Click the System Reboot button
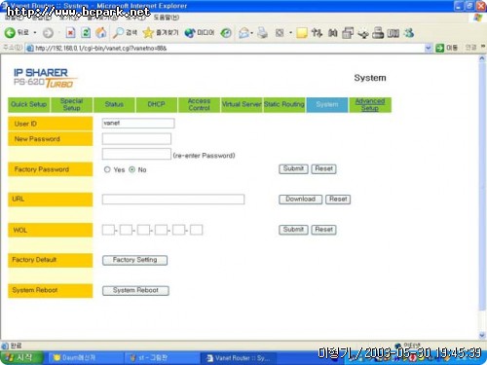The height and width of the screenshot is (365, 487). (135, 291)
